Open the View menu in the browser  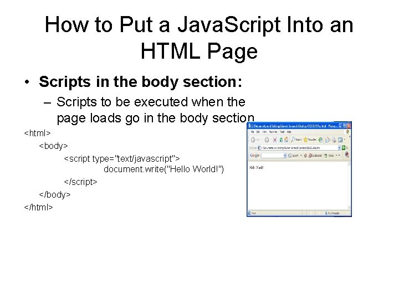pyautogui.click(x=264, y=132)
